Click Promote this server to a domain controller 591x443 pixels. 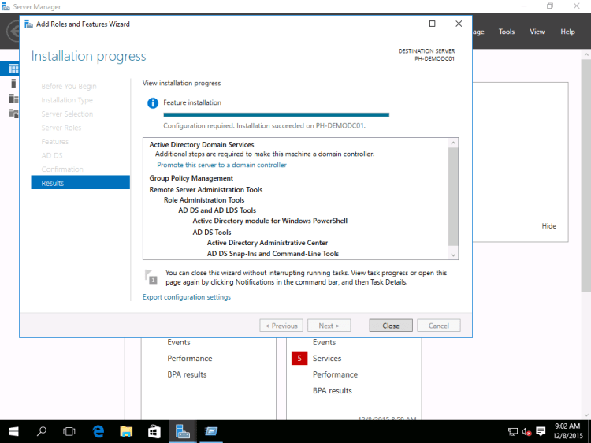click(221, 165)
